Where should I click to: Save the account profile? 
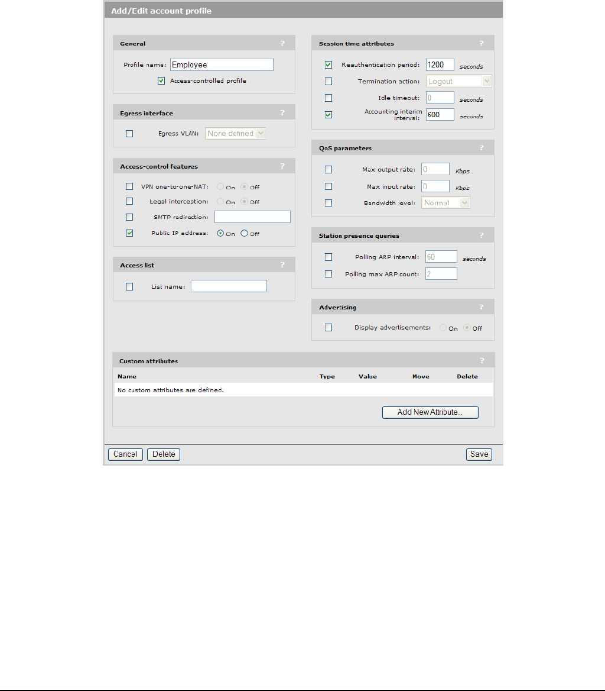[479, 454]
